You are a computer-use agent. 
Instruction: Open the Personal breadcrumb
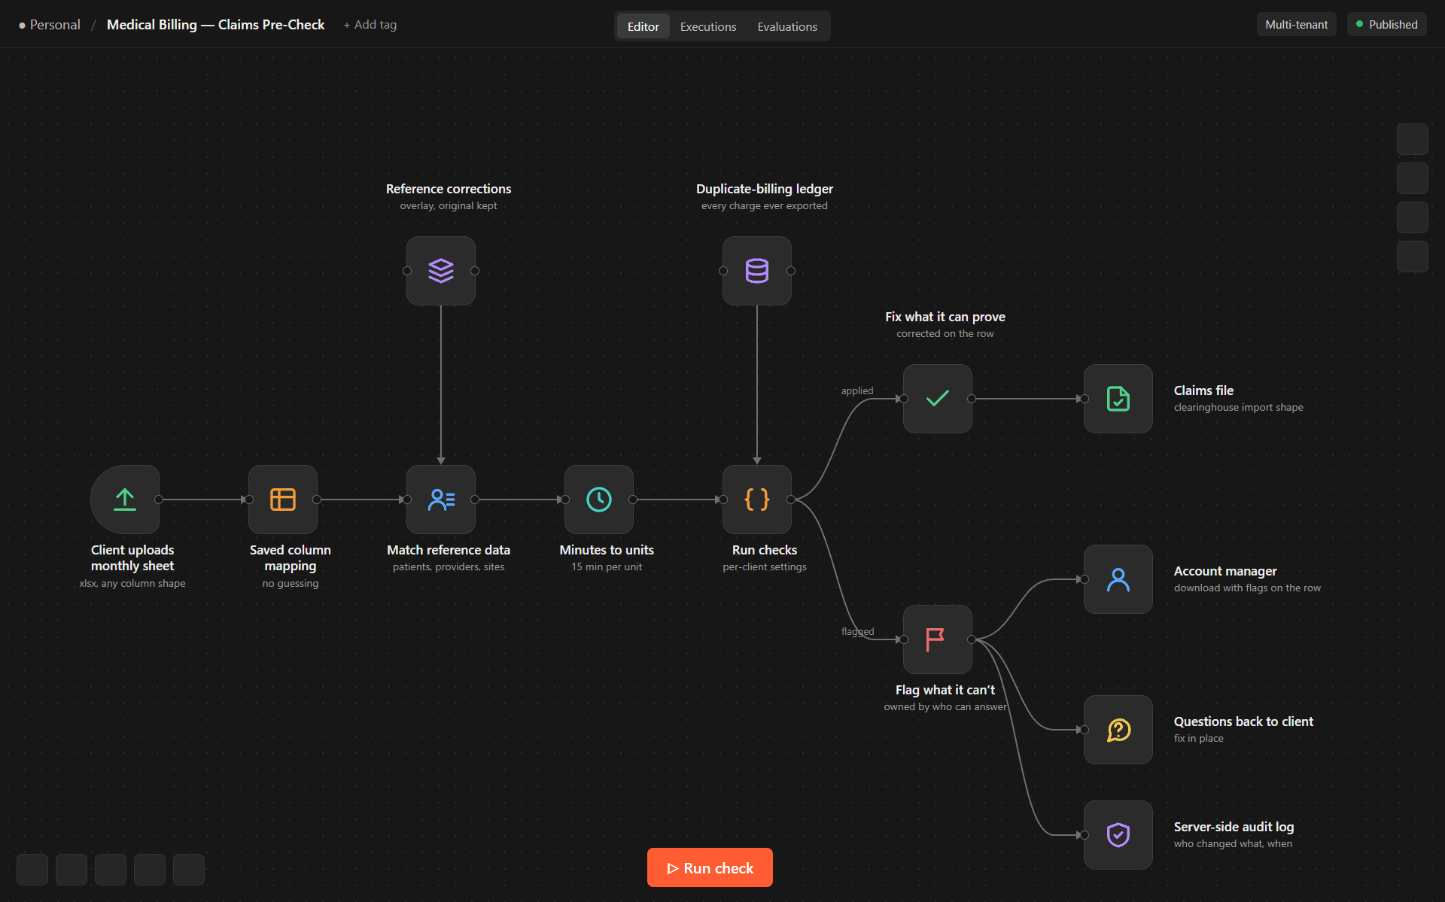pyautogui.click(x=50, y=25)
